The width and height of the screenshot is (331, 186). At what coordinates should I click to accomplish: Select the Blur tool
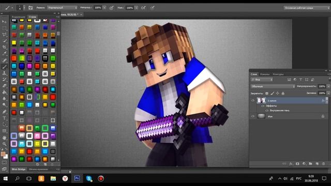point(4,99)
